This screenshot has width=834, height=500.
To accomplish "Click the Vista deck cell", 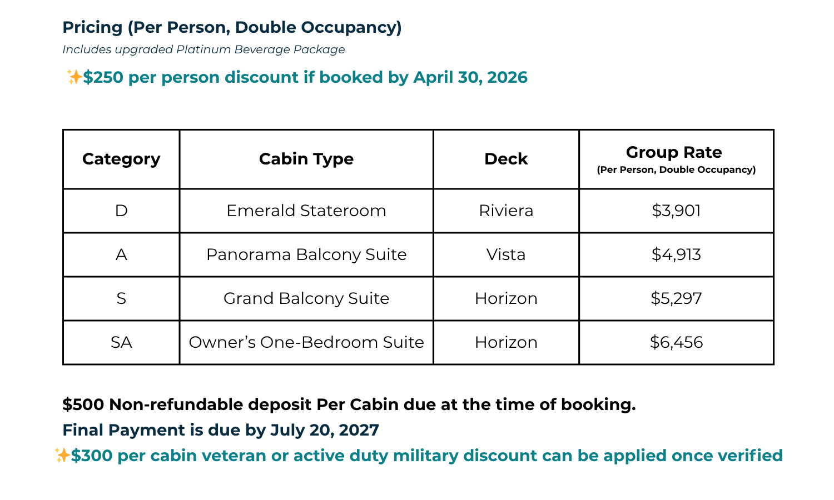I will 506,254.
